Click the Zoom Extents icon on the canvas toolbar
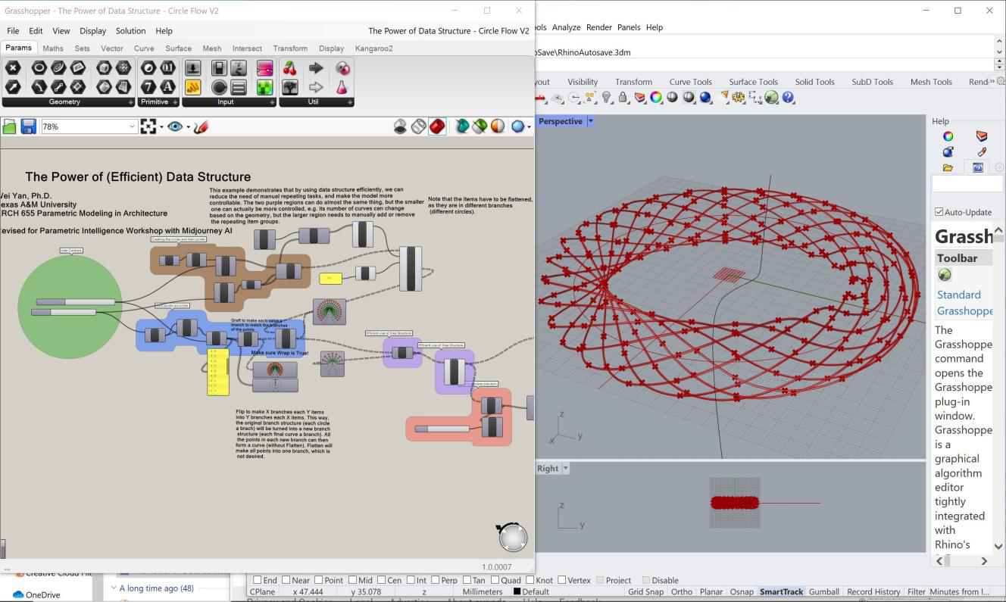The width and height of the screenshot is (1006, 602). pyautogui.click(x=148, y=126)
